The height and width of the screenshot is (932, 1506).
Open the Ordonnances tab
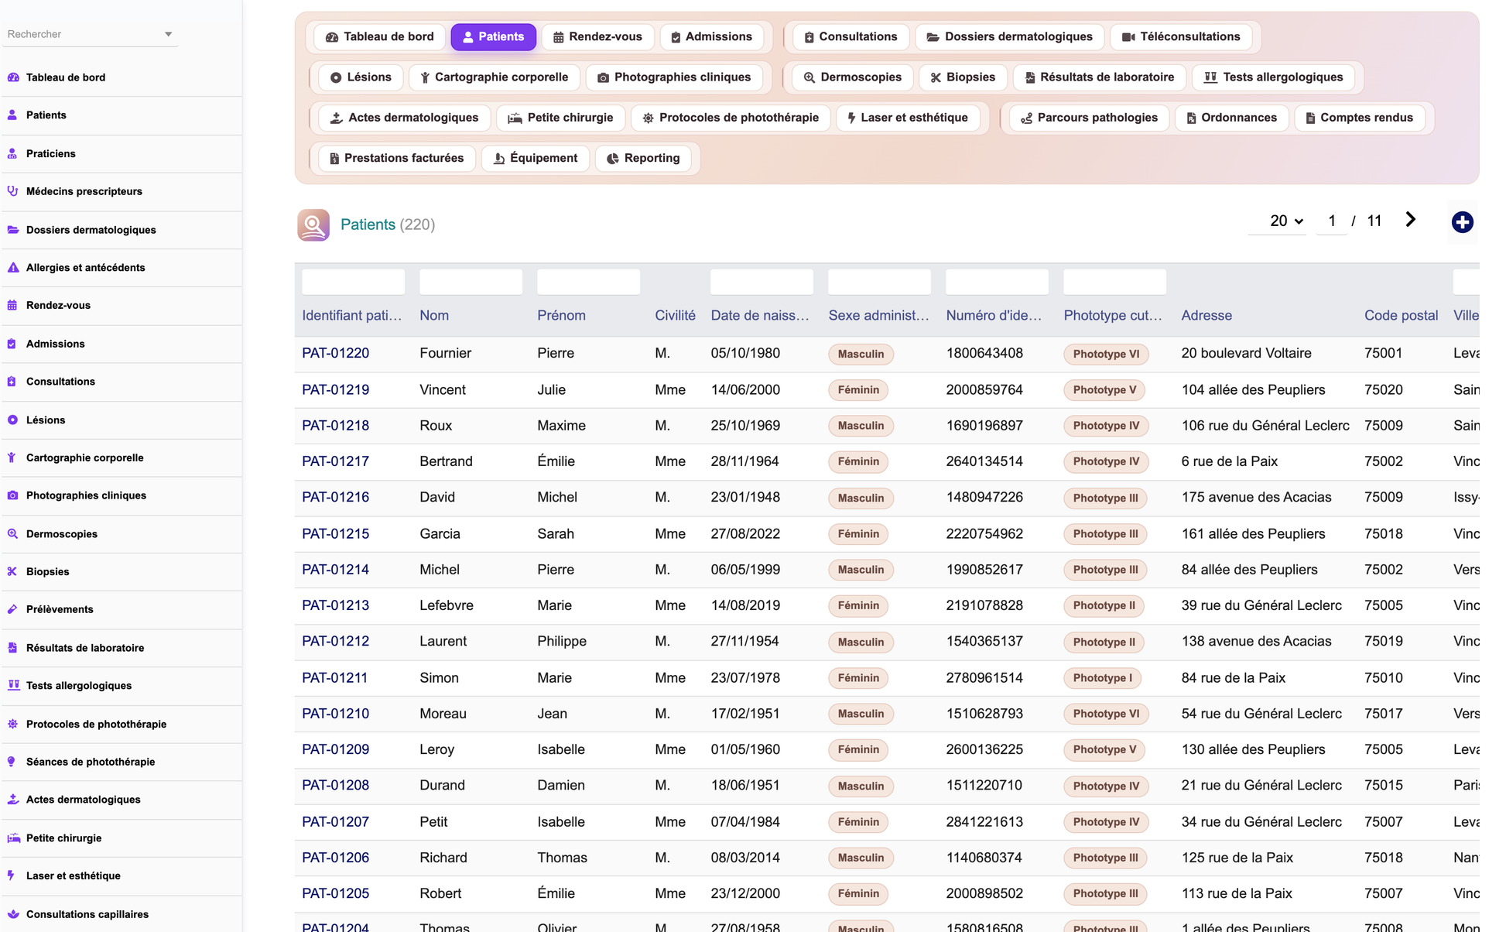pyautogui.click(x=1232, y=118)
